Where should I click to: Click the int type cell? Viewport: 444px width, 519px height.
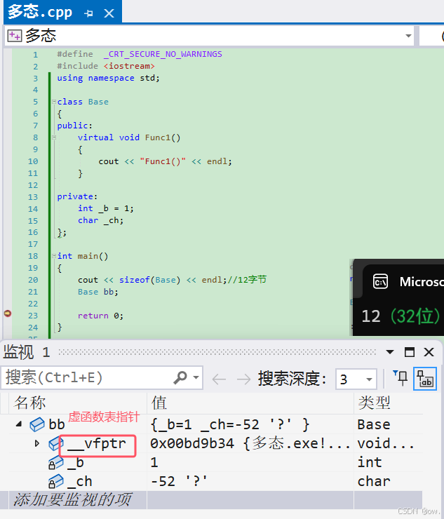(370, 462)
